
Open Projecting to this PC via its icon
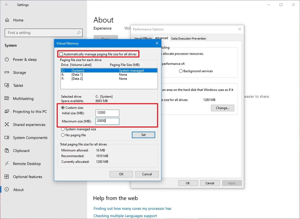[7, 111]
